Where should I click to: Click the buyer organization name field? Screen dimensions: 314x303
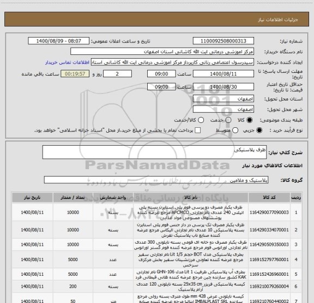[162, 52]
